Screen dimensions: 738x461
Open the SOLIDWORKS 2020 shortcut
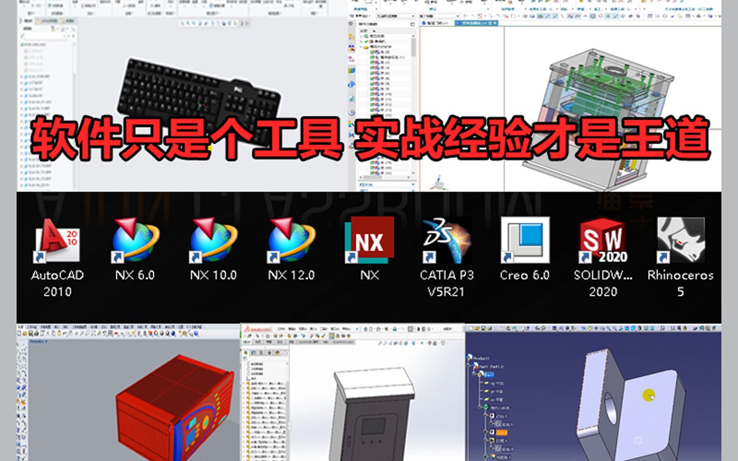pos(603,257)
